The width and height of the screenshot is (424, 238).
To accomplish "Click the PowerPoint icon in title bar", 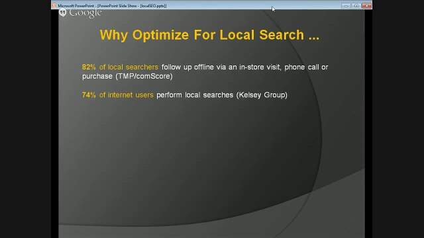I will point(54,6).
